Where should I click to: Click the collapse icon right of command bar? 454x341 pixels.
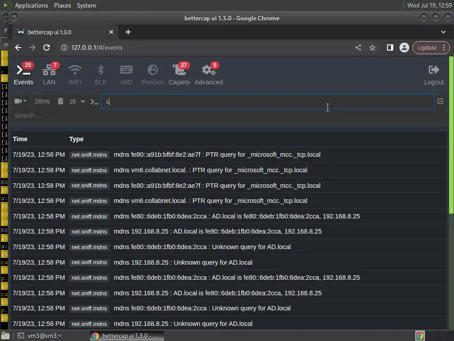coord(440,101)
